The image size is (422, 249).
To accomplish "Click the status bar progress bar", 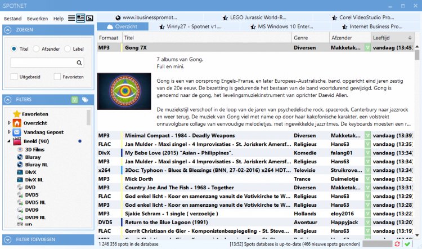I will pos(378,244).
